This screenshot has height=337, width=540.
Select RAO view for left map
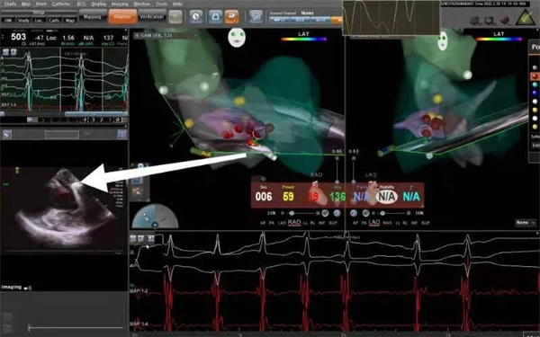[294, 223]
